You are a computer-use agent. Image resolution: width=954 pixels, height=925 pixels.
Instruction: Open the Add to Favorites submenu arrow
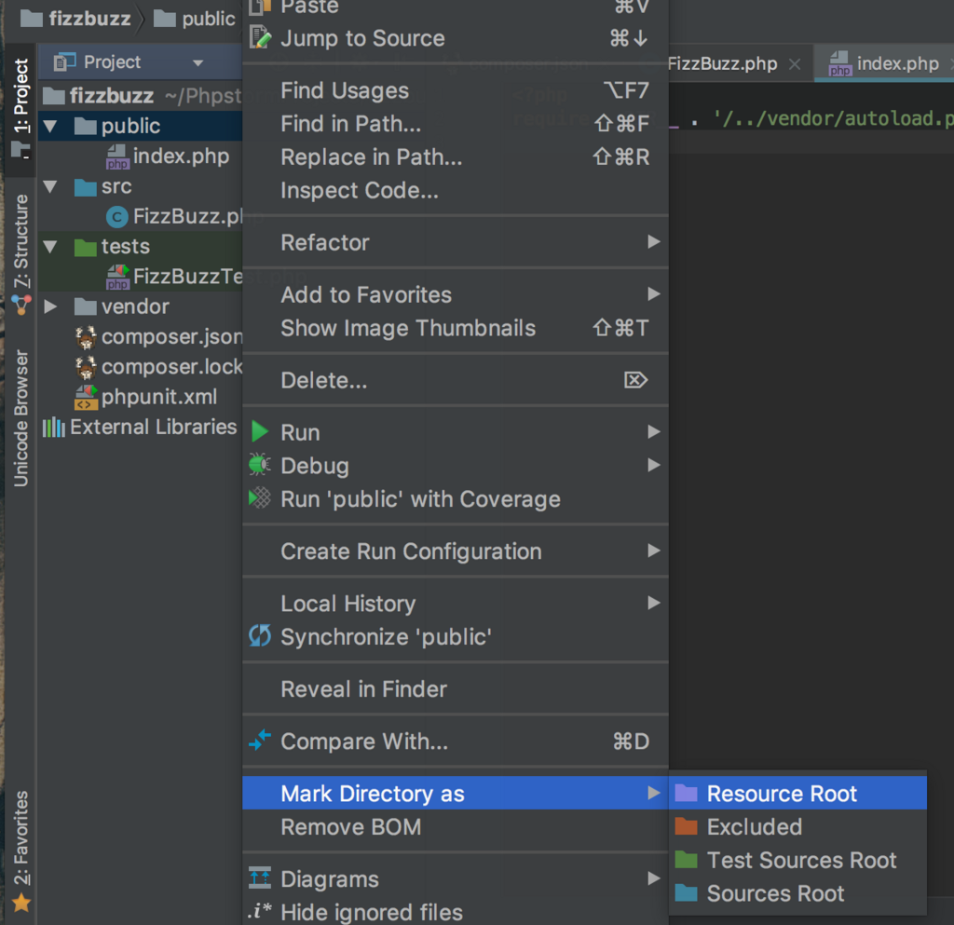pyautogui.click(x=653, y=293)
